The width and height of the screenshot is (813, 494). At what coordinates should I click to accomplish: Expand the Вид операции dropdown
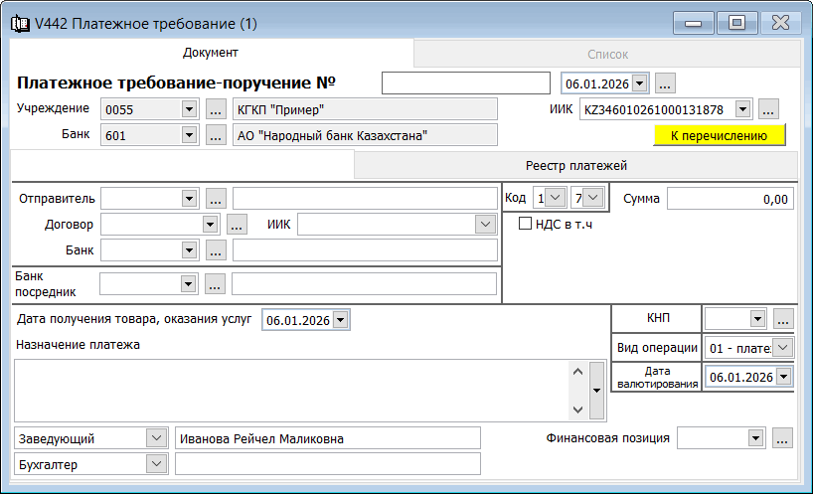click(783, 348)
